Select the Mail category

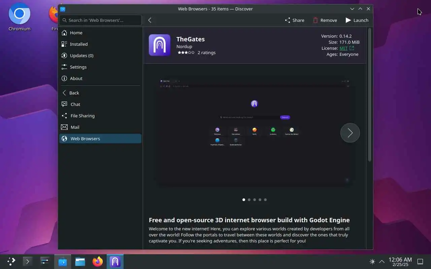100,127
